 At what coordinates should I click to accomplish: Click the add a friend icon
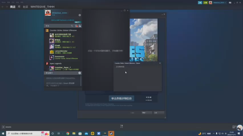pyautogui.click(x=80, y=26)
